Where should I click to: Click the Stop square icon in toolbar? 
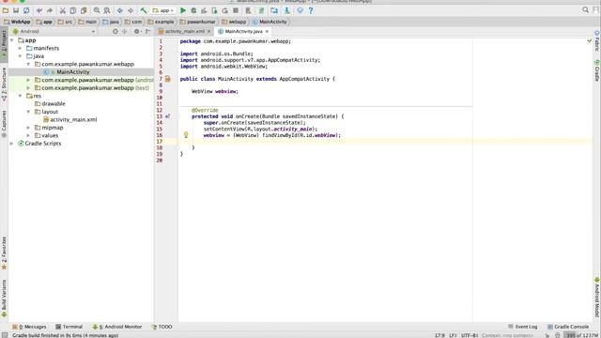pyautogui.click(x=236, y=10)
